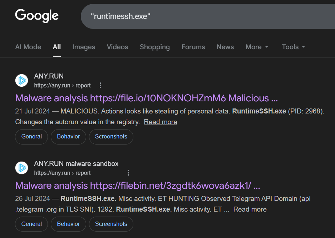Click Read more on 21 Jul 2024 result
Screen dimensions: 335x238
tap(161, 122)
